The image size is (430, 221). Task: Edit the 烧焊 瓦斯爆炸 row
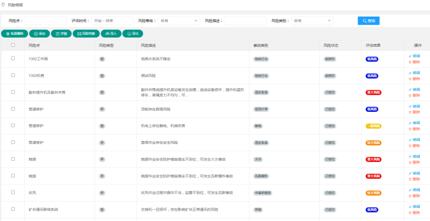[414, 173]
